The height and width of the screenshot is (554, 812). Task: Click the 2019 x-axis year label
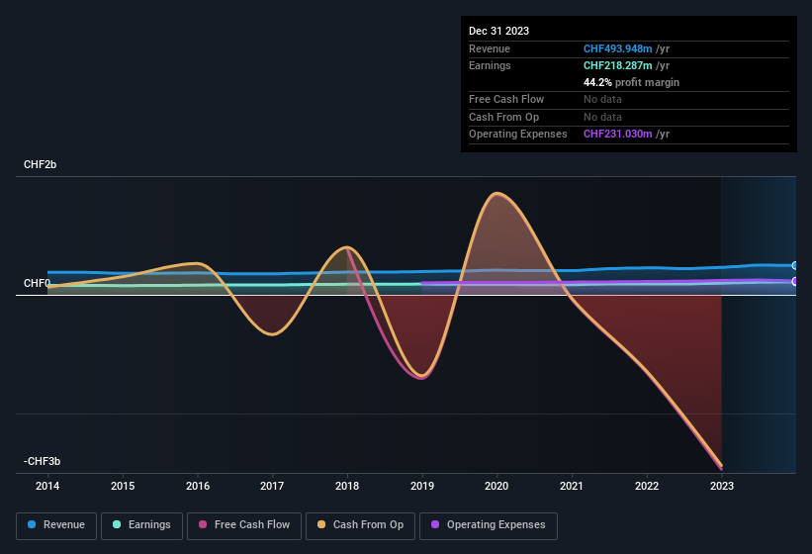pos(422,486)
